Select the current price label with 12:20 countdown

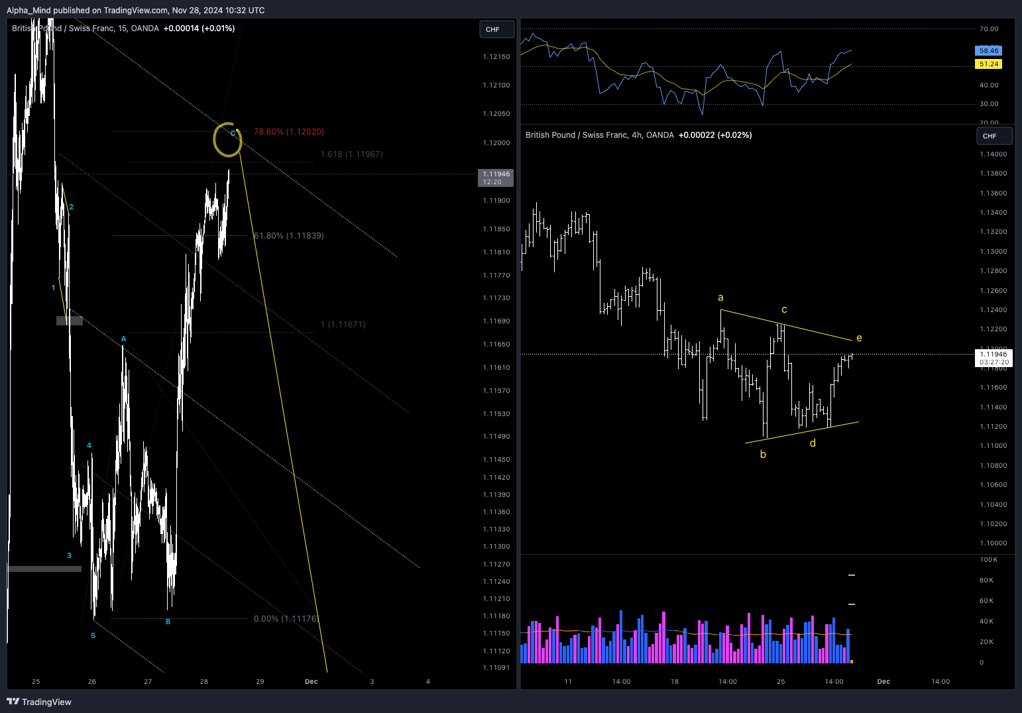496,178
